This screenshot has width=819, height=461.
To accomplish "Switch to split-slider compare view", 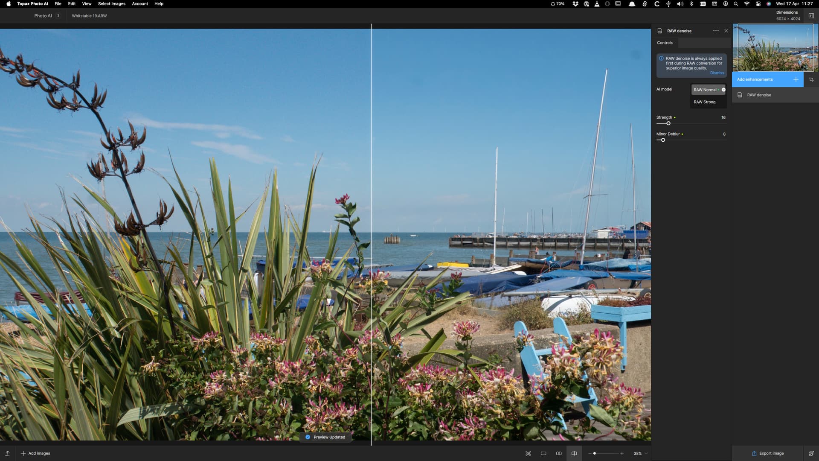I will 574,453.
